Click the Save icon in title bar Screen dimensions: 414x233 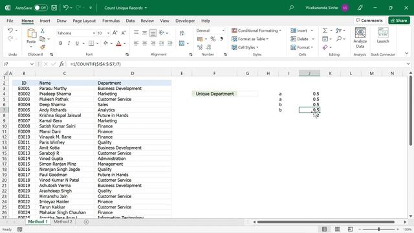pos(54,8)
